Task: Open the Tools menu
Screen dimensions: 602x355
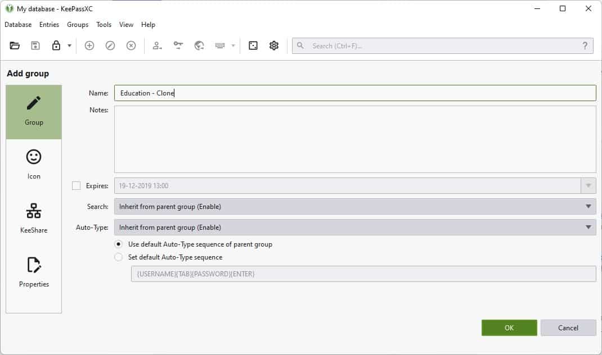Action: coord(104,25)
